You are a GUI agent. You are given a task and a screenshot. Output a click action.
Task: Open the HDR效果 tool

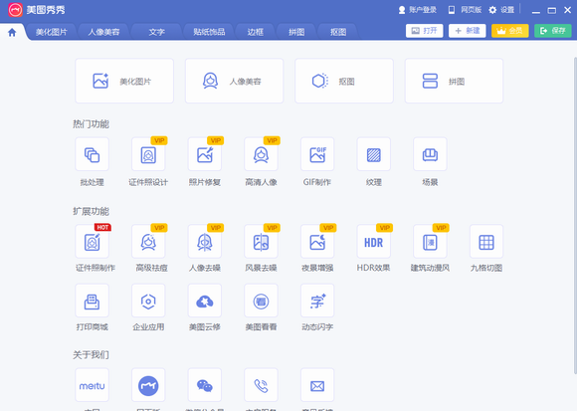(x=373, y=242)
